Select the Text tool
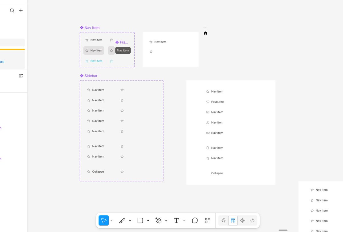343x232 pixels. (176, 221)
